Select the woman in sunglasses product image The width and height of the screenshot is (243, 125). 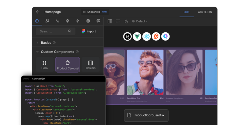pos(184,72)
